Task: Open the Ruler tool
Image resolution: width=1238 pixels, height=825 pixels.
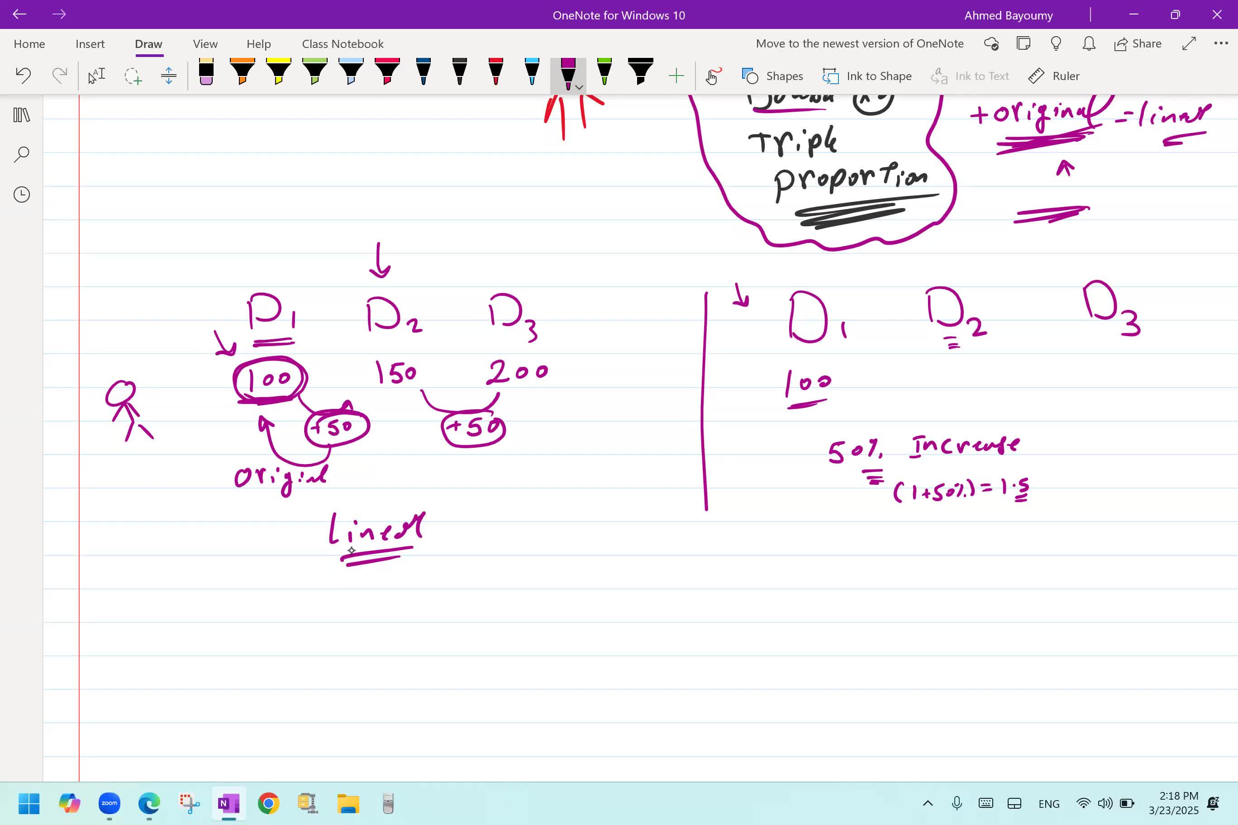Action: 1054,76
